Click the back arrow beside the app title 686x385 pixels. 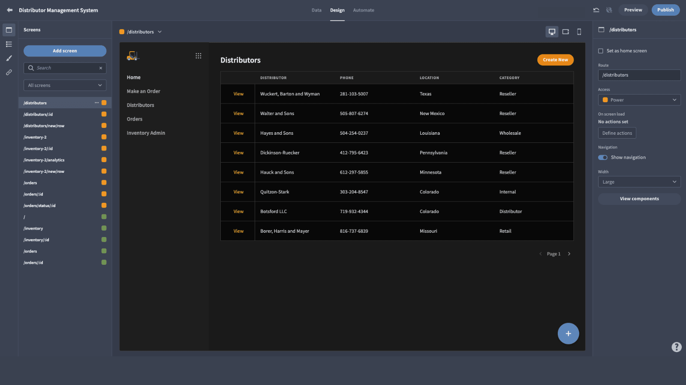(x=9, y=10)
